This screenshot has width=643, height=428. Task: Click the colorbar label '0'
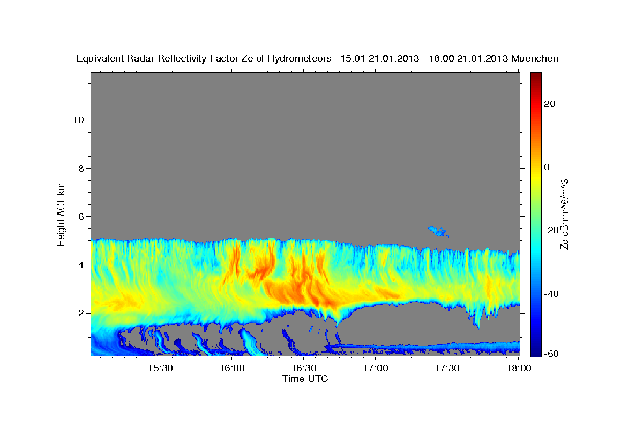pos(547,167)
